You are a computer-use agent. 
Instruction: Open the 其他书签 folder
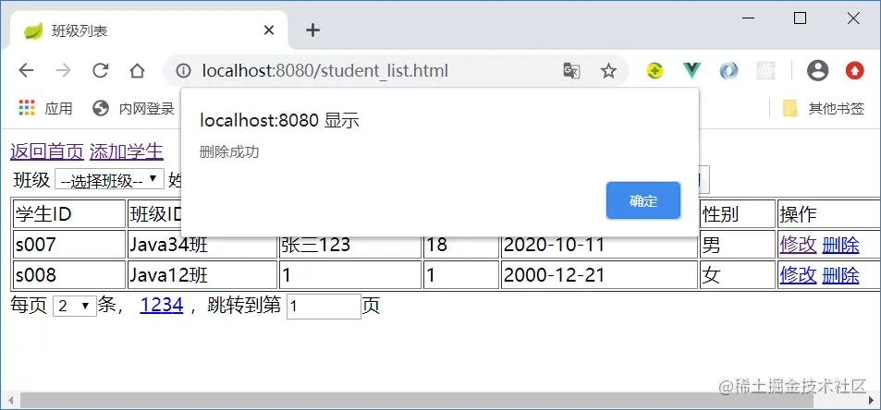824,108
